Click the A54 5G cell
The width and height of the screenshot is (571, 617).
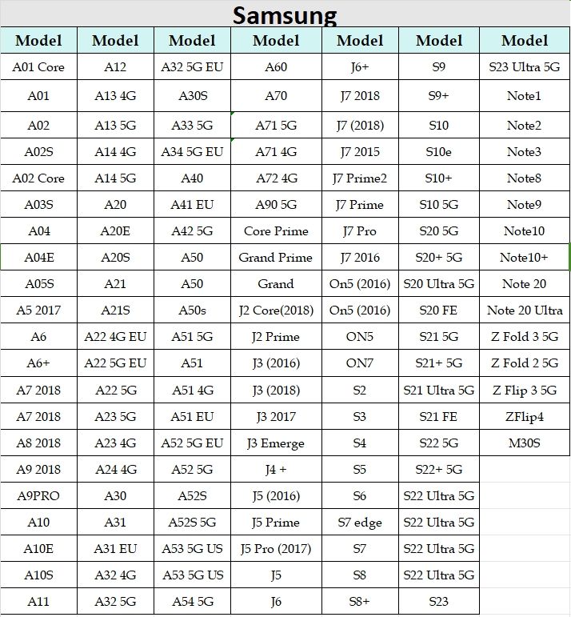pyautogui.click(x=192, y=601)
